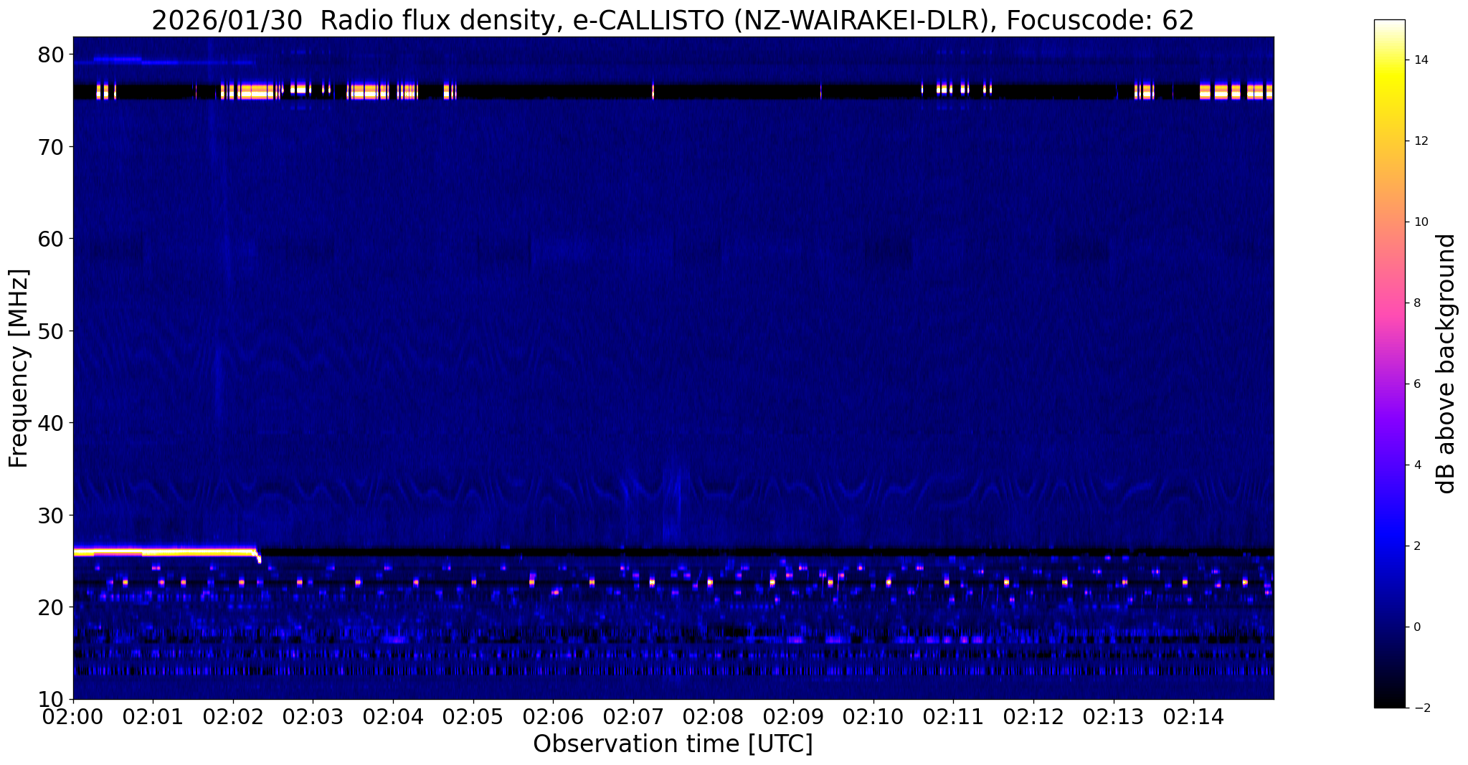Click the 02:05 time axis tick label
Image resolution: width=1468 pixels, height=765 pixels.
click(473, 716)
